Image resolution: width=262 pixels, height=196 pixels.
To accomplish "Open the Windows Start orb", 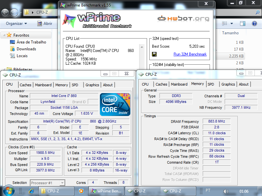I will [x=9, y=191].
